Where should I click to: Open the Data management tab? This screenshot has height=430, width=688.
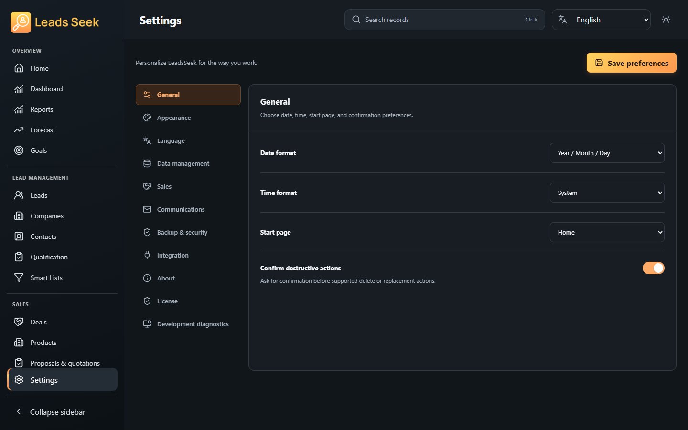188,163
